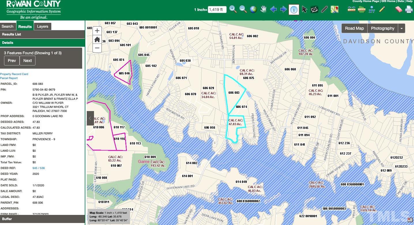Go to previous map extent arrow
Image resolution: width=414 pixels, height=225 pixels.
point(273,9)
